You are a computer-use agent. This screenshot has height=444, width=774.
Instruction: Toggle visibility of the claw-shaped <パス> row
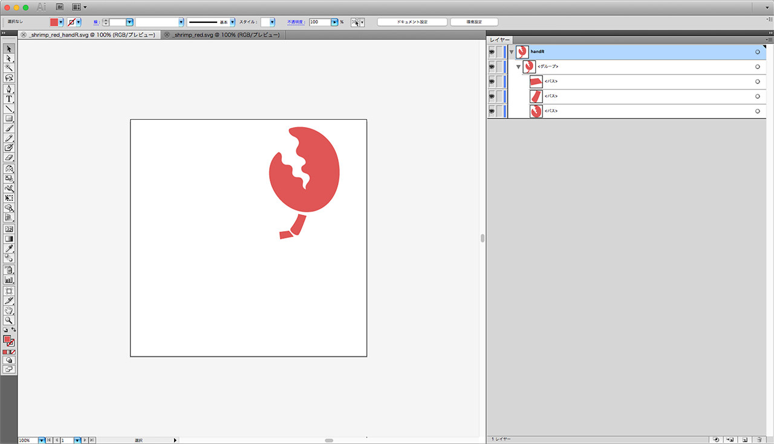pos(492,111)
